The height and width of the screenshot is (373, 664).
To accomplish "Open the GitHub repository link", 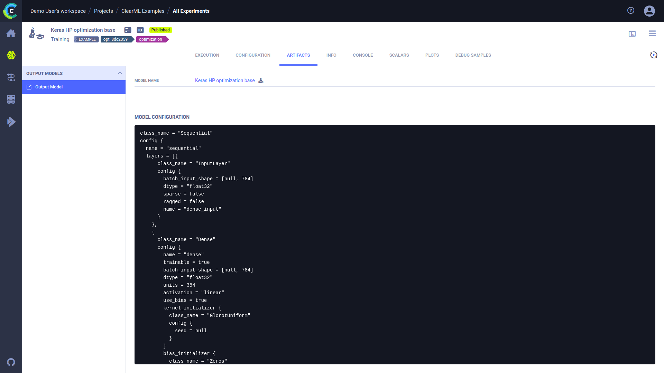I will (11, 362).
